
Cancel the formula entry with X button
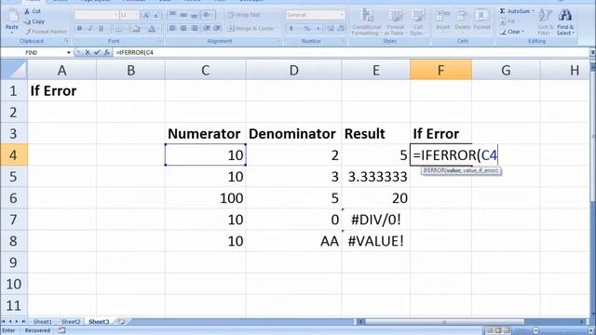pyautogui.click(x=88, y=52)
